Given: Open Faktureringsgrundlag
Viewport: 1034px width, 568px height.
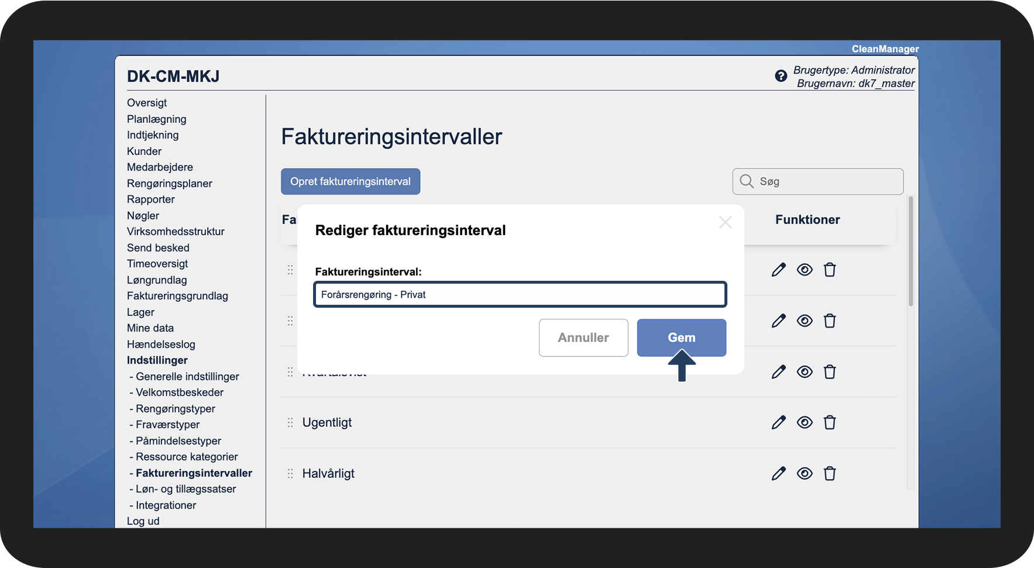Looking at the screenshot, I should click(177, 296).
